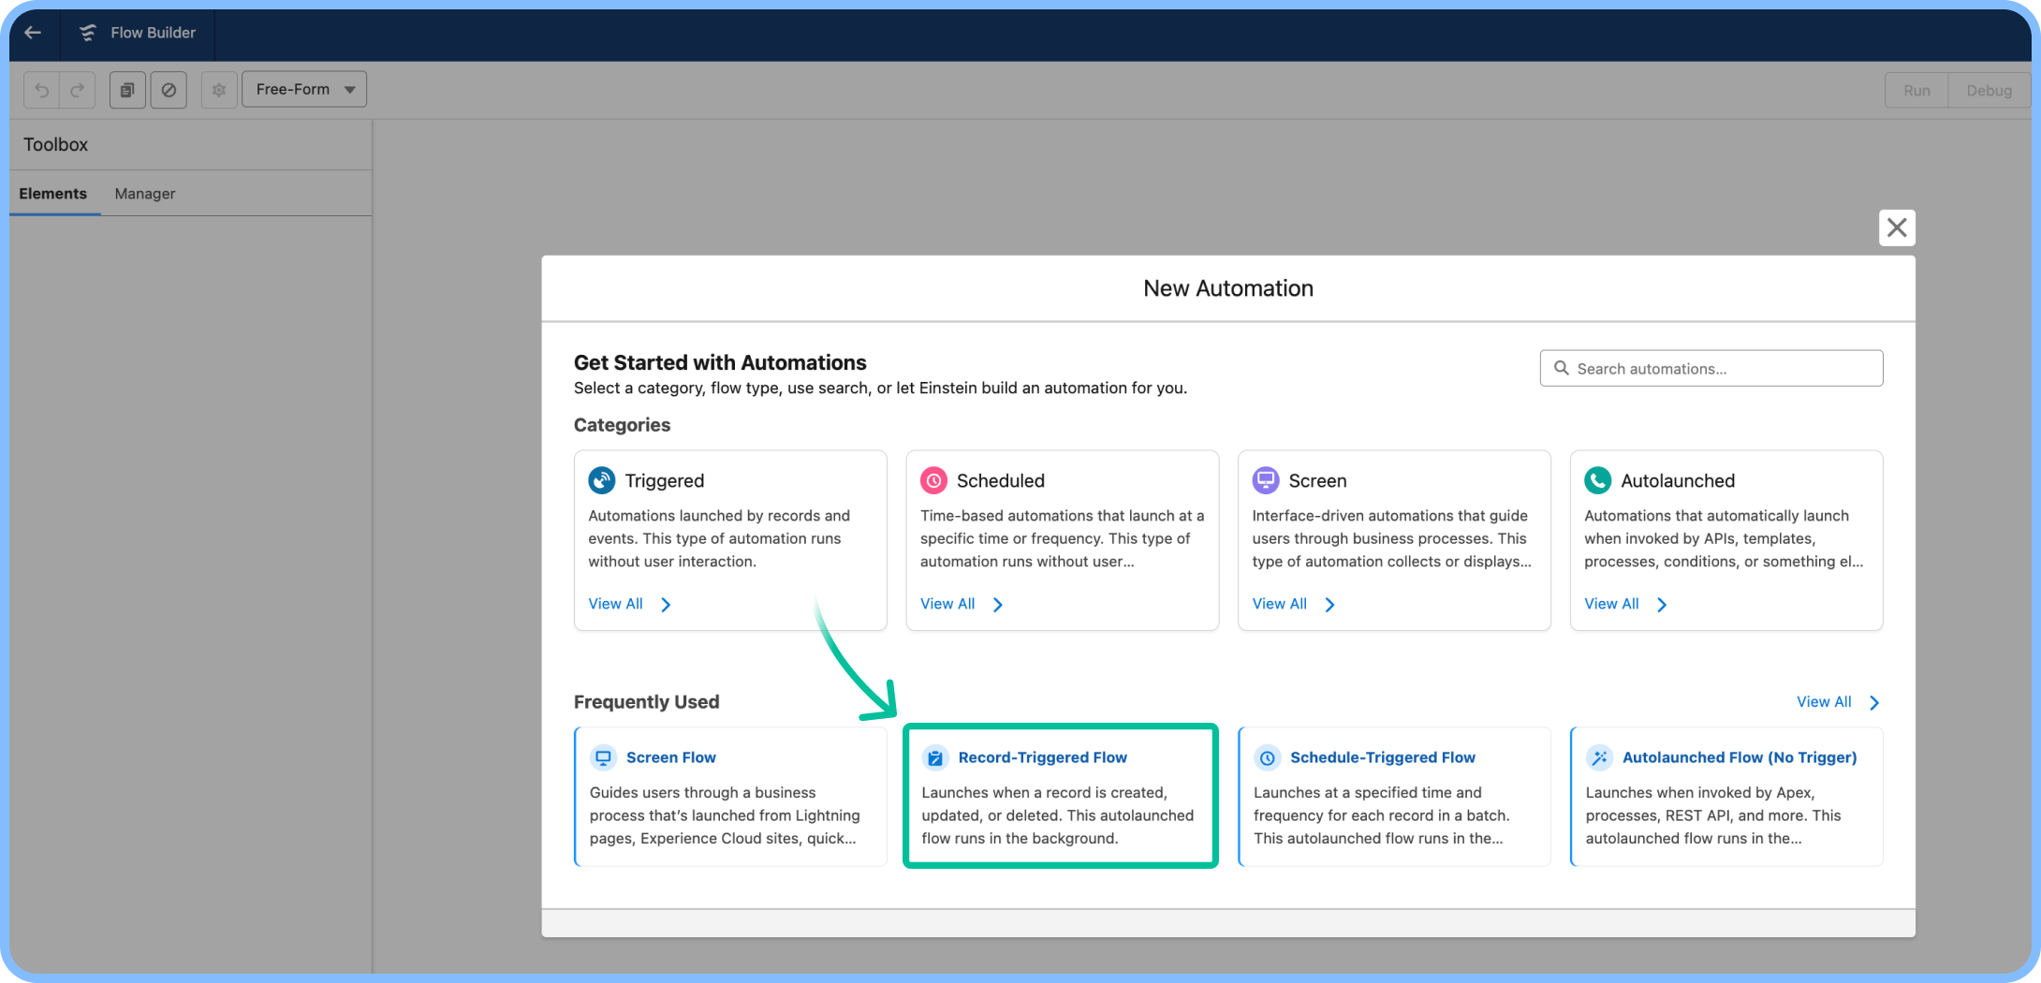Expand Screen category using its chevron
The image size is (2041, 983).
1330,605
